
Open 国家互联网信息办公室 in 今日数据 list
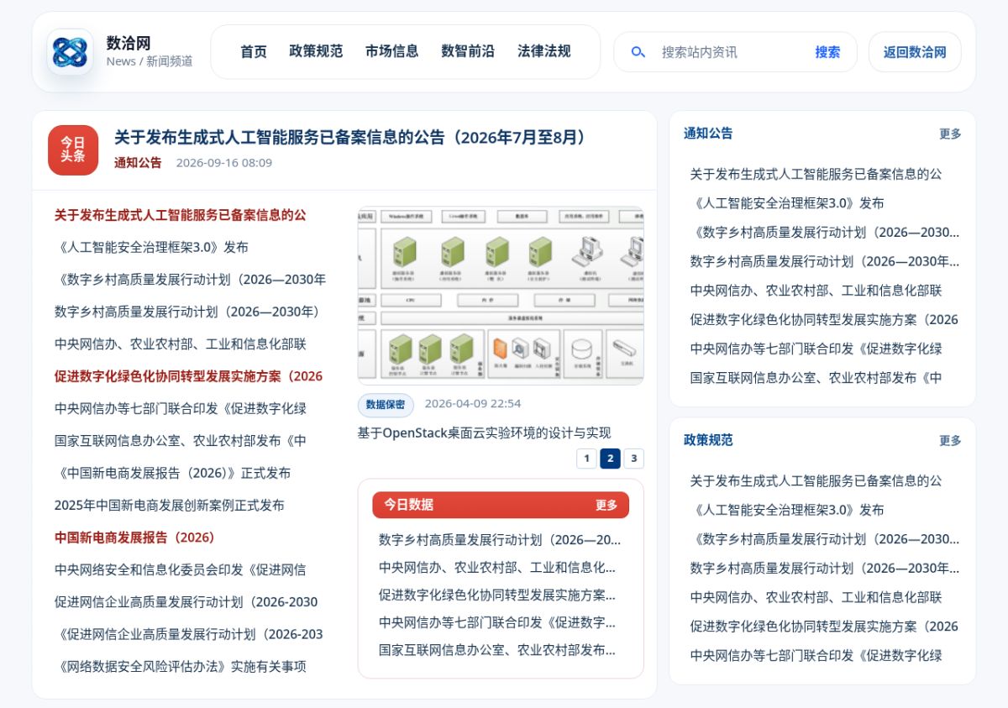[497, 650]
